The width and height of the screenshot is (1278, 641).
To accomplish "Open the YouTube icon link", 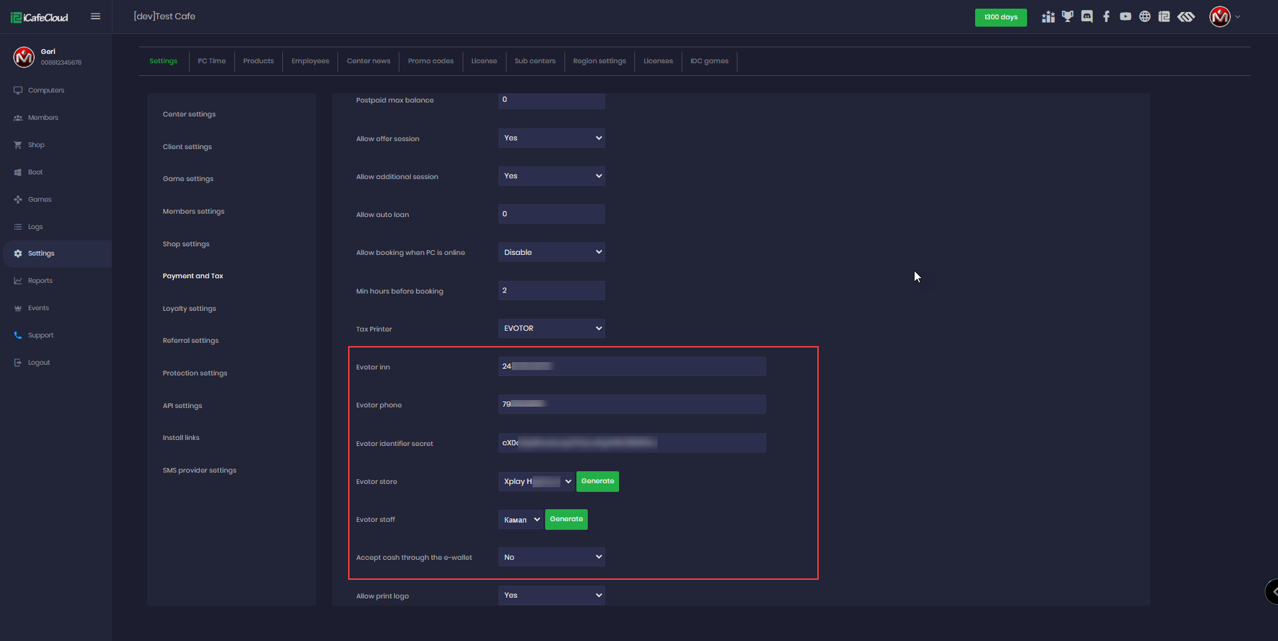I will coord(1126,17).
